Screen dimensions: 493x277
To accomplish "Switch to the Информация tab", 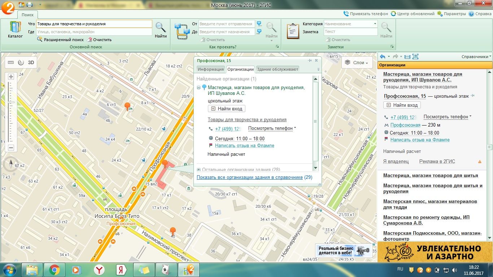I will (x=211, y=69).
